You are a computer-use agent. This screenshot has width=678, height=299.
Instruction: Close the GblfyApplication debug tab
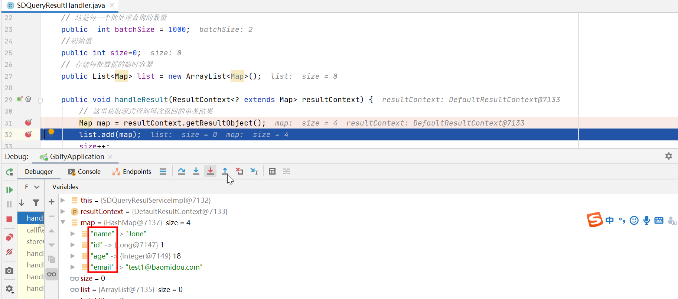click(110, 157)
